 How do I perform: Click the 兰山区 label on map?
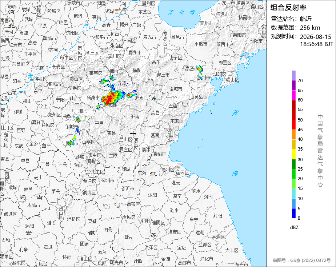click(x=126, y=139)
